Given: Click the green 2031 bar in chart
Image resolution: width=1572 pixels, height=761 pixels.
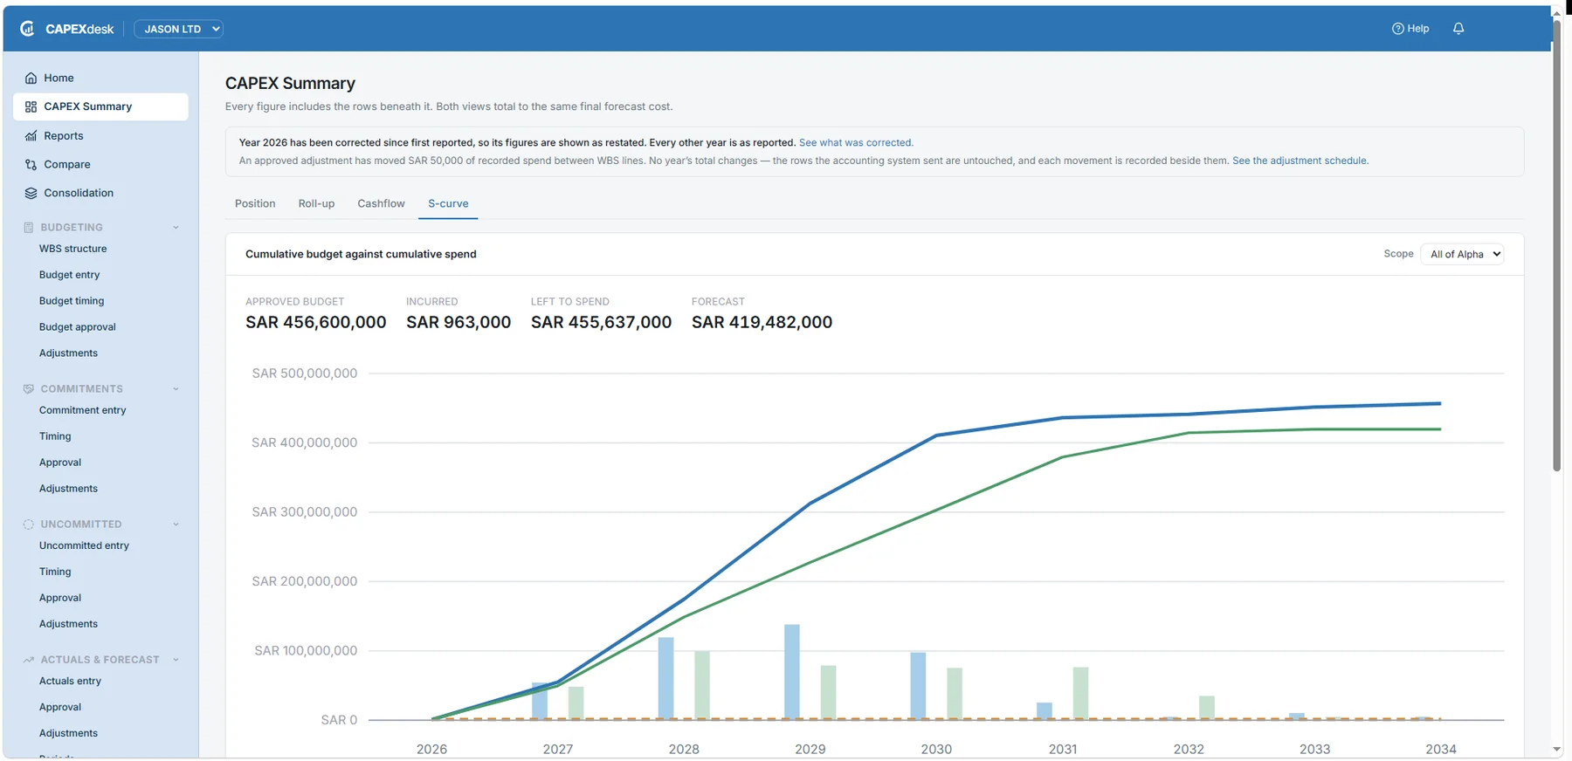Looking at the screenshot, I should [x=1080, y=693].
